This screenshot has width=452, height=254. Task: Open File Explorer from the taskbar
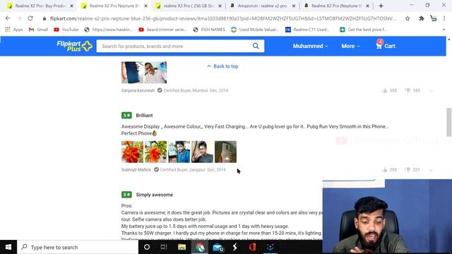click(182, 247)
